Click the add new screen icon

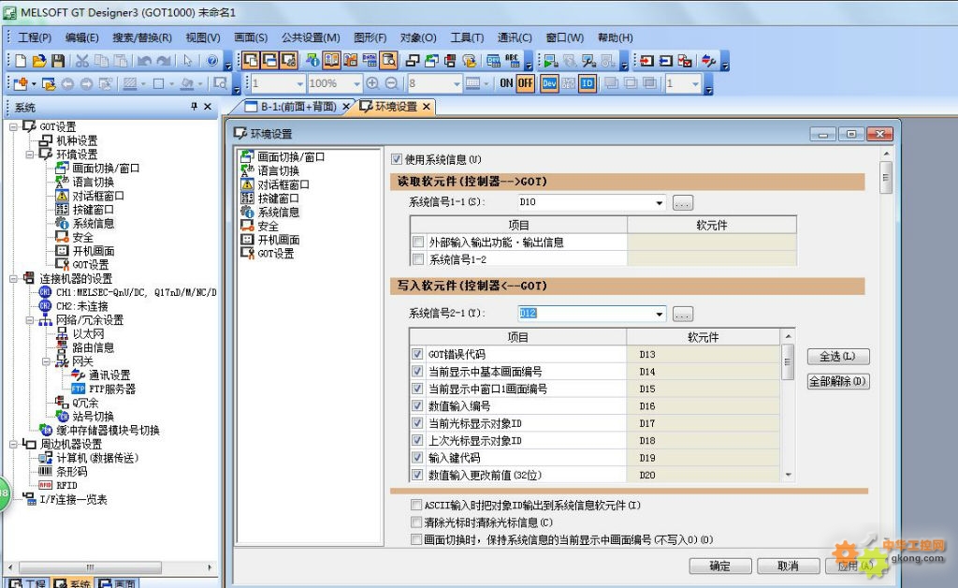[21, 83]
